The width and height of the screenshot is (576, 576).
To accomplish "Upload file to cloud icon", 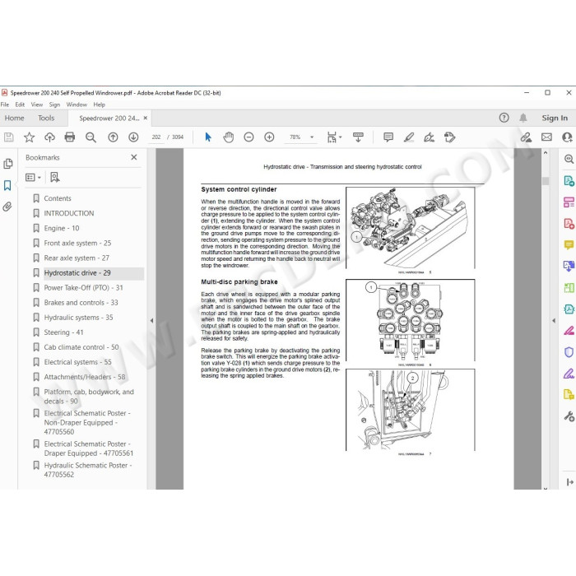I will tap(49, 137).
